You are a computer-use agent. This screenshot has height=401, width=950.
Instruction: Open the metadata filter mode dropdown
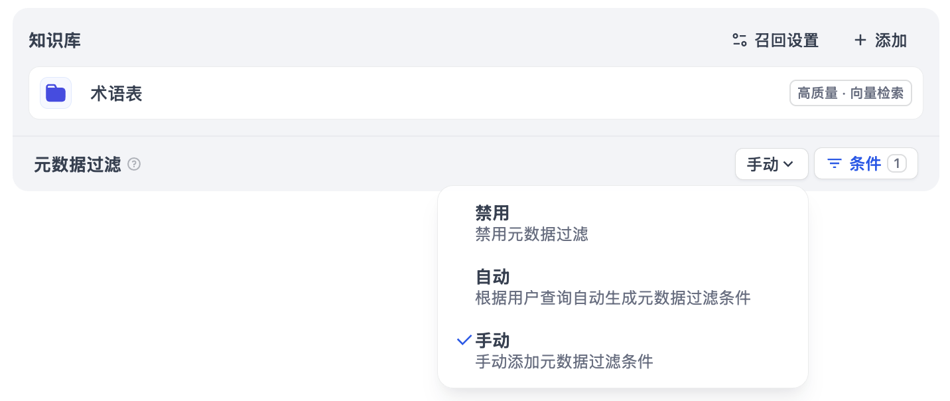772,164
